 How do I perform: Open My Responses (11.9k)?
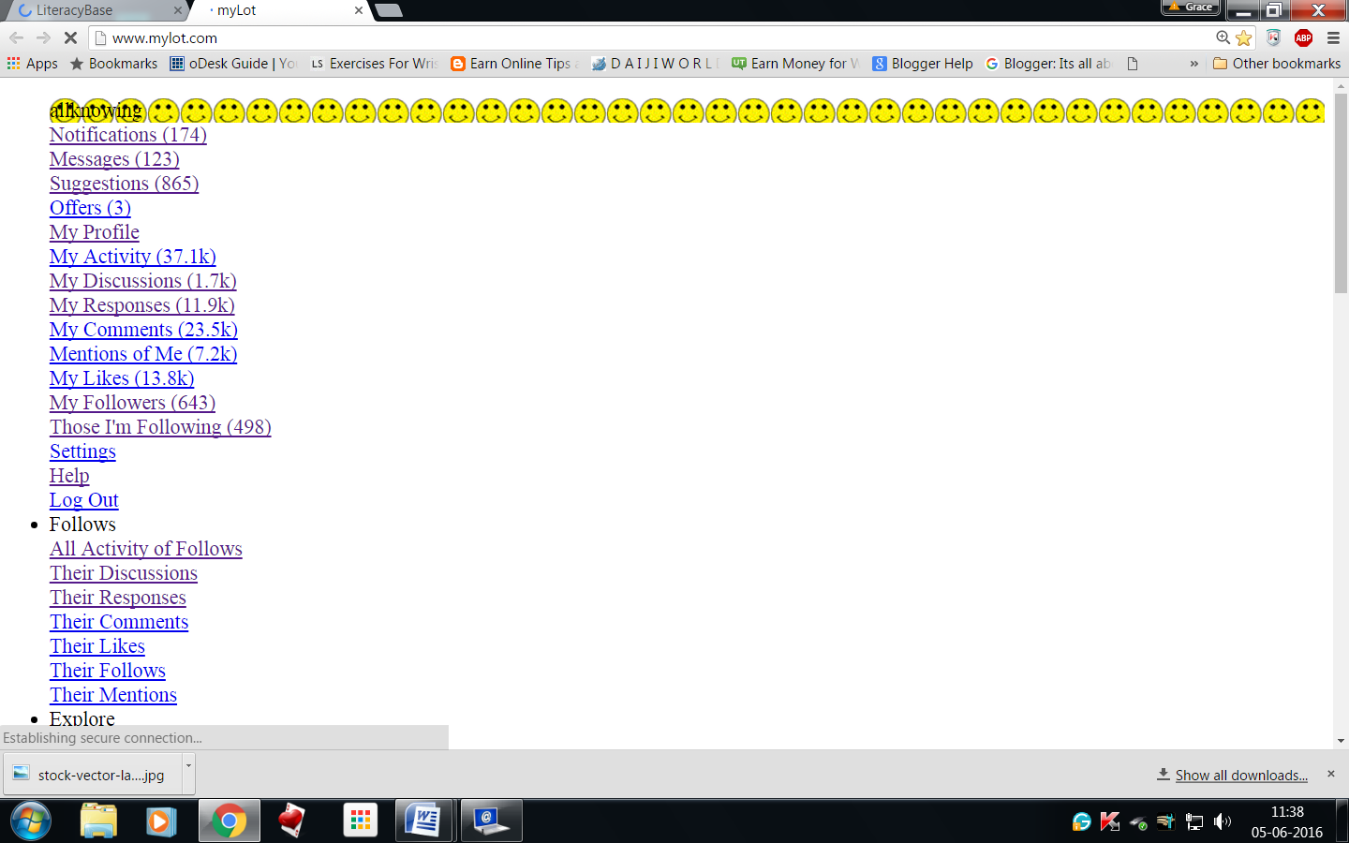click(142, 305)
